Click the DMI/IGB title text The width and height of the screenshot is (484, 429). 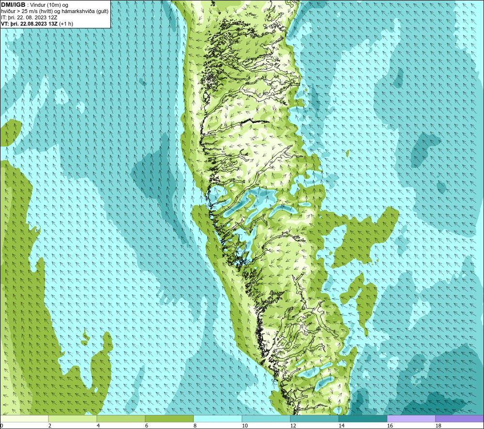coord(13,5)
